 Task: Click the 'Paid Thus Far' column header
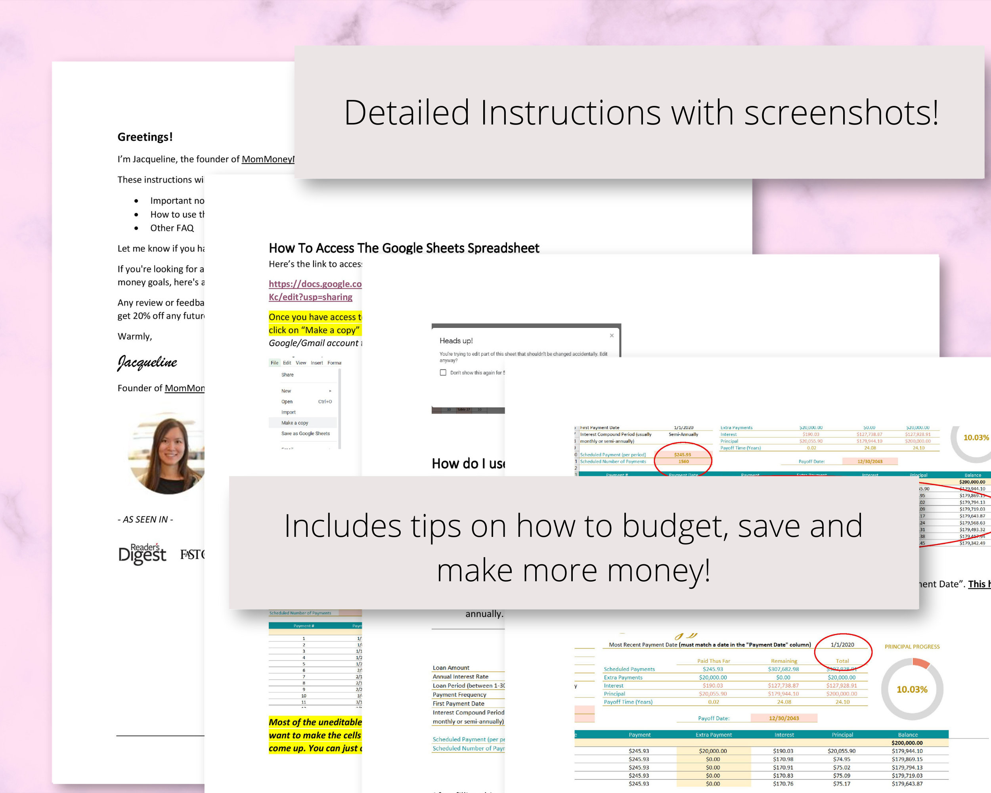pos(714,661)
